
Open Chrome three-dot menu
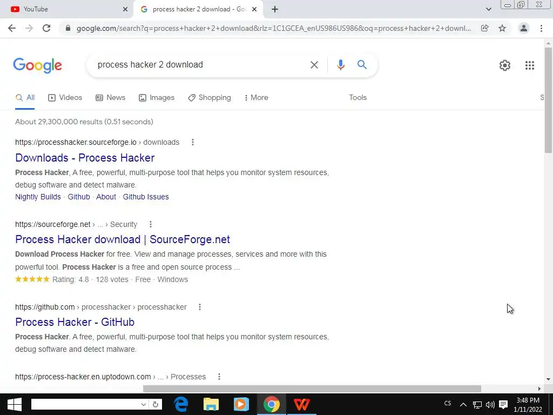(541, 28)
